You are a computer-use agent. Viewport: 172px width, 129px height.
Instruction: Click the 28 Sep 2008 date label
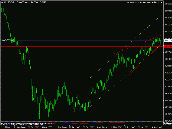34,127
